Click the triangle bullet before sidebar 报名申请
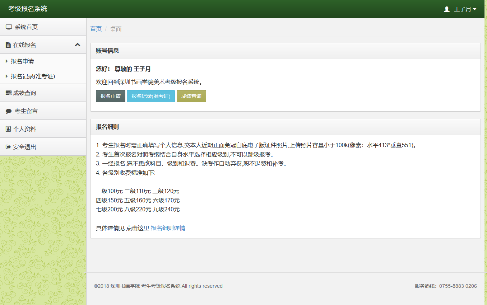487x305 pixels. 7,61
